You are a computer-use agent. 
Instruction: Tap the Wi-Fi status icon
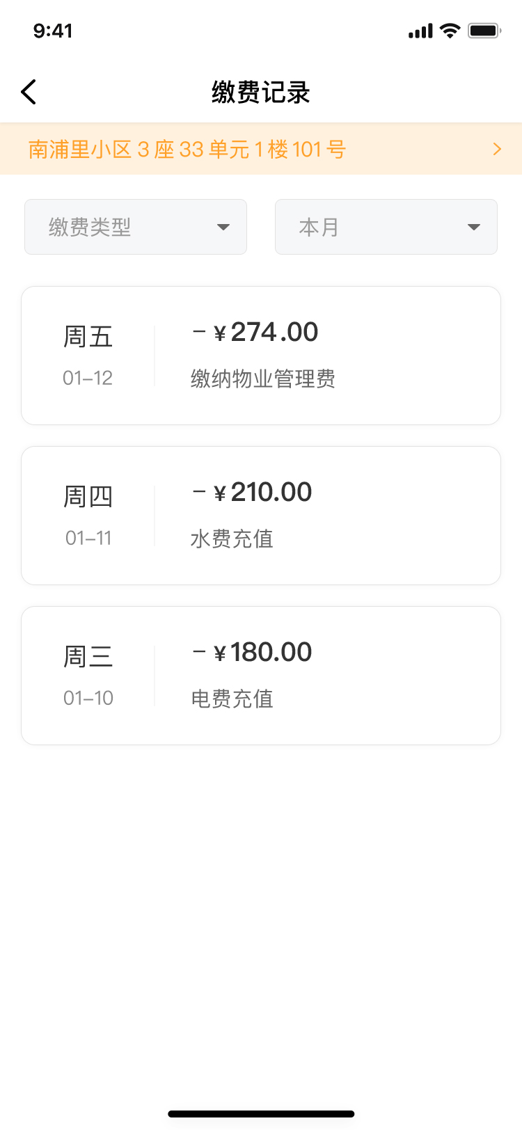(x=450, y=31)
